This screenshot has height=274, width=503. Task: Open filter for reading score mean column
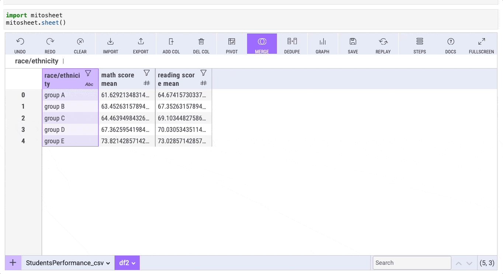[x=203, y=73]
